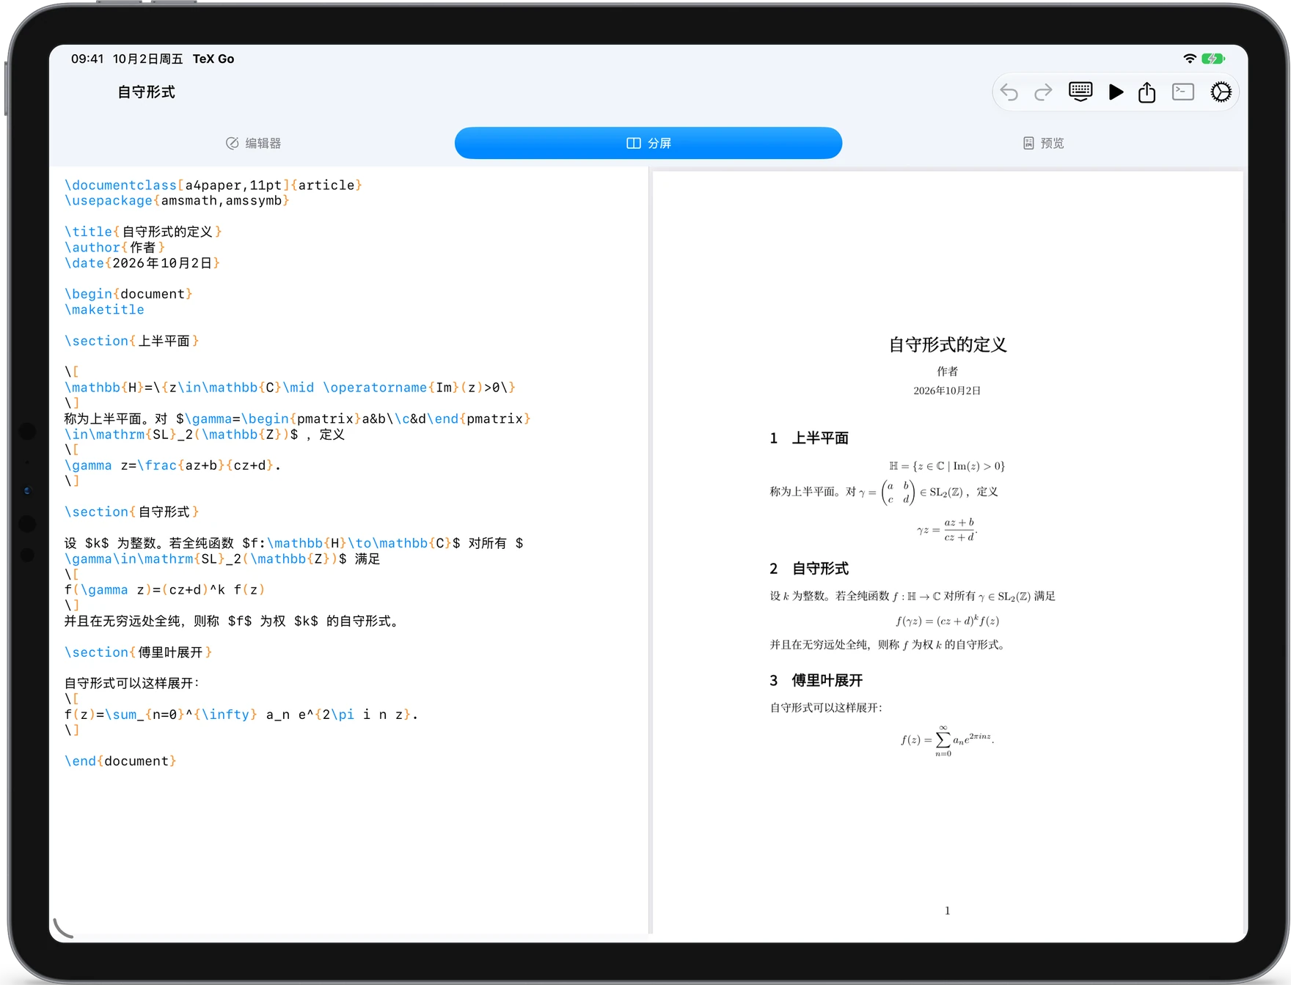Click the \section{上半平面} source line
The width and height of the screenshot is (1291, 985).
tap(132, 341)
